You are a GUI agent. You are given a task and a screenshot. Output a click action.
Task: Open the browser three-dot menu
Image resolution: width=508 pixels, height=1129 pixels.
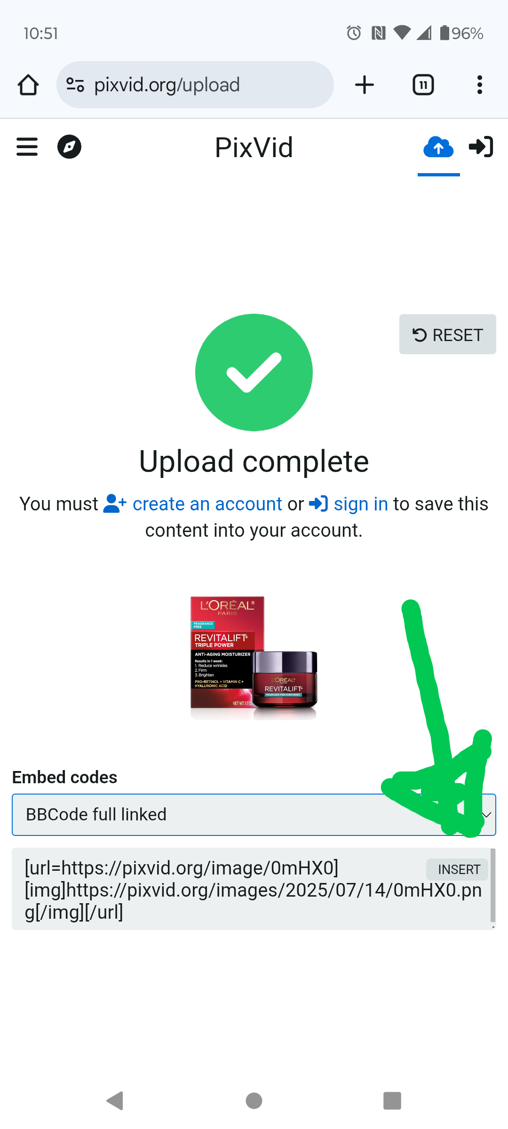click(x=480, y=85)
